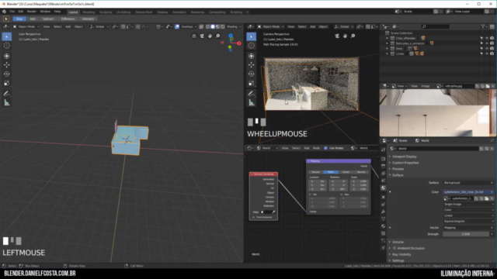Click the Blender logo menu icon
Screen dimensions: 497x279
click(x=4, y=12)
